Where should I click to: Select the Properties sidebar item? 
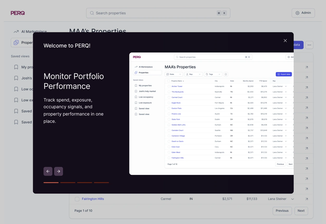click(x=22, y=43)
